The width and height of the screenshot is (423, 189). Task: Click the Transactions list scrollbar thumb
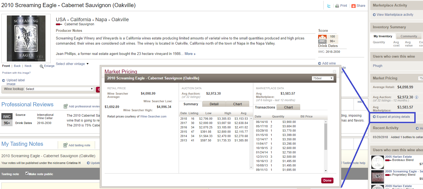(x=326, y=136)
